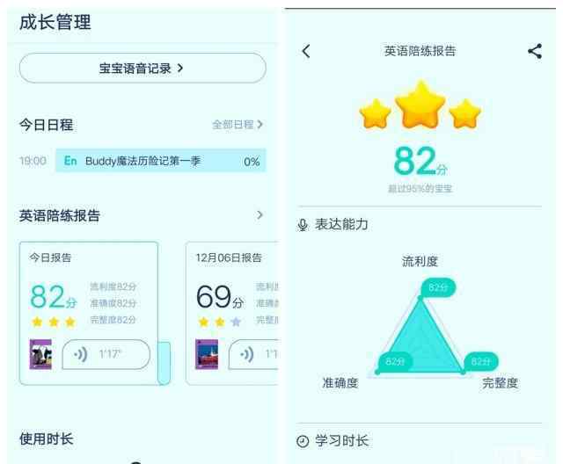Tap the share icon in report header
Viewport: 563px width, 464px height.
point(535,51)
